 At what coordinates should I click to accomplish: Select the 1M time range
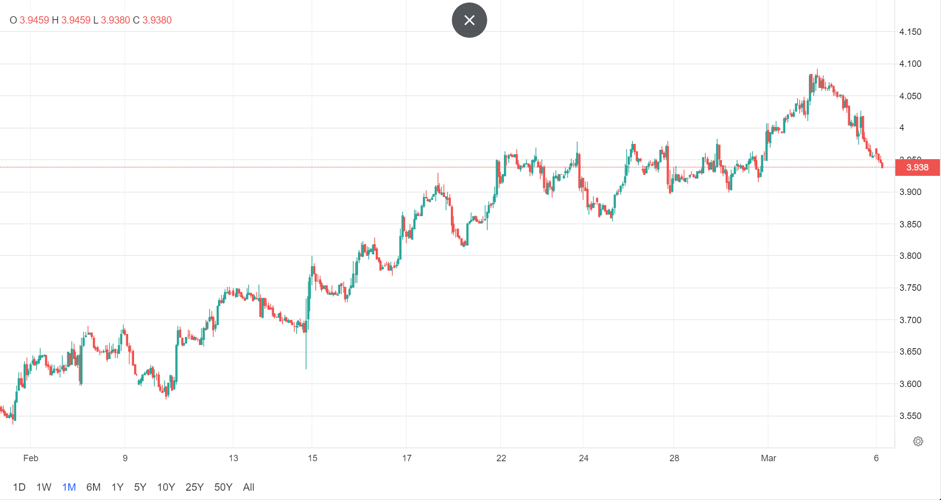click(x=69, y=487)
